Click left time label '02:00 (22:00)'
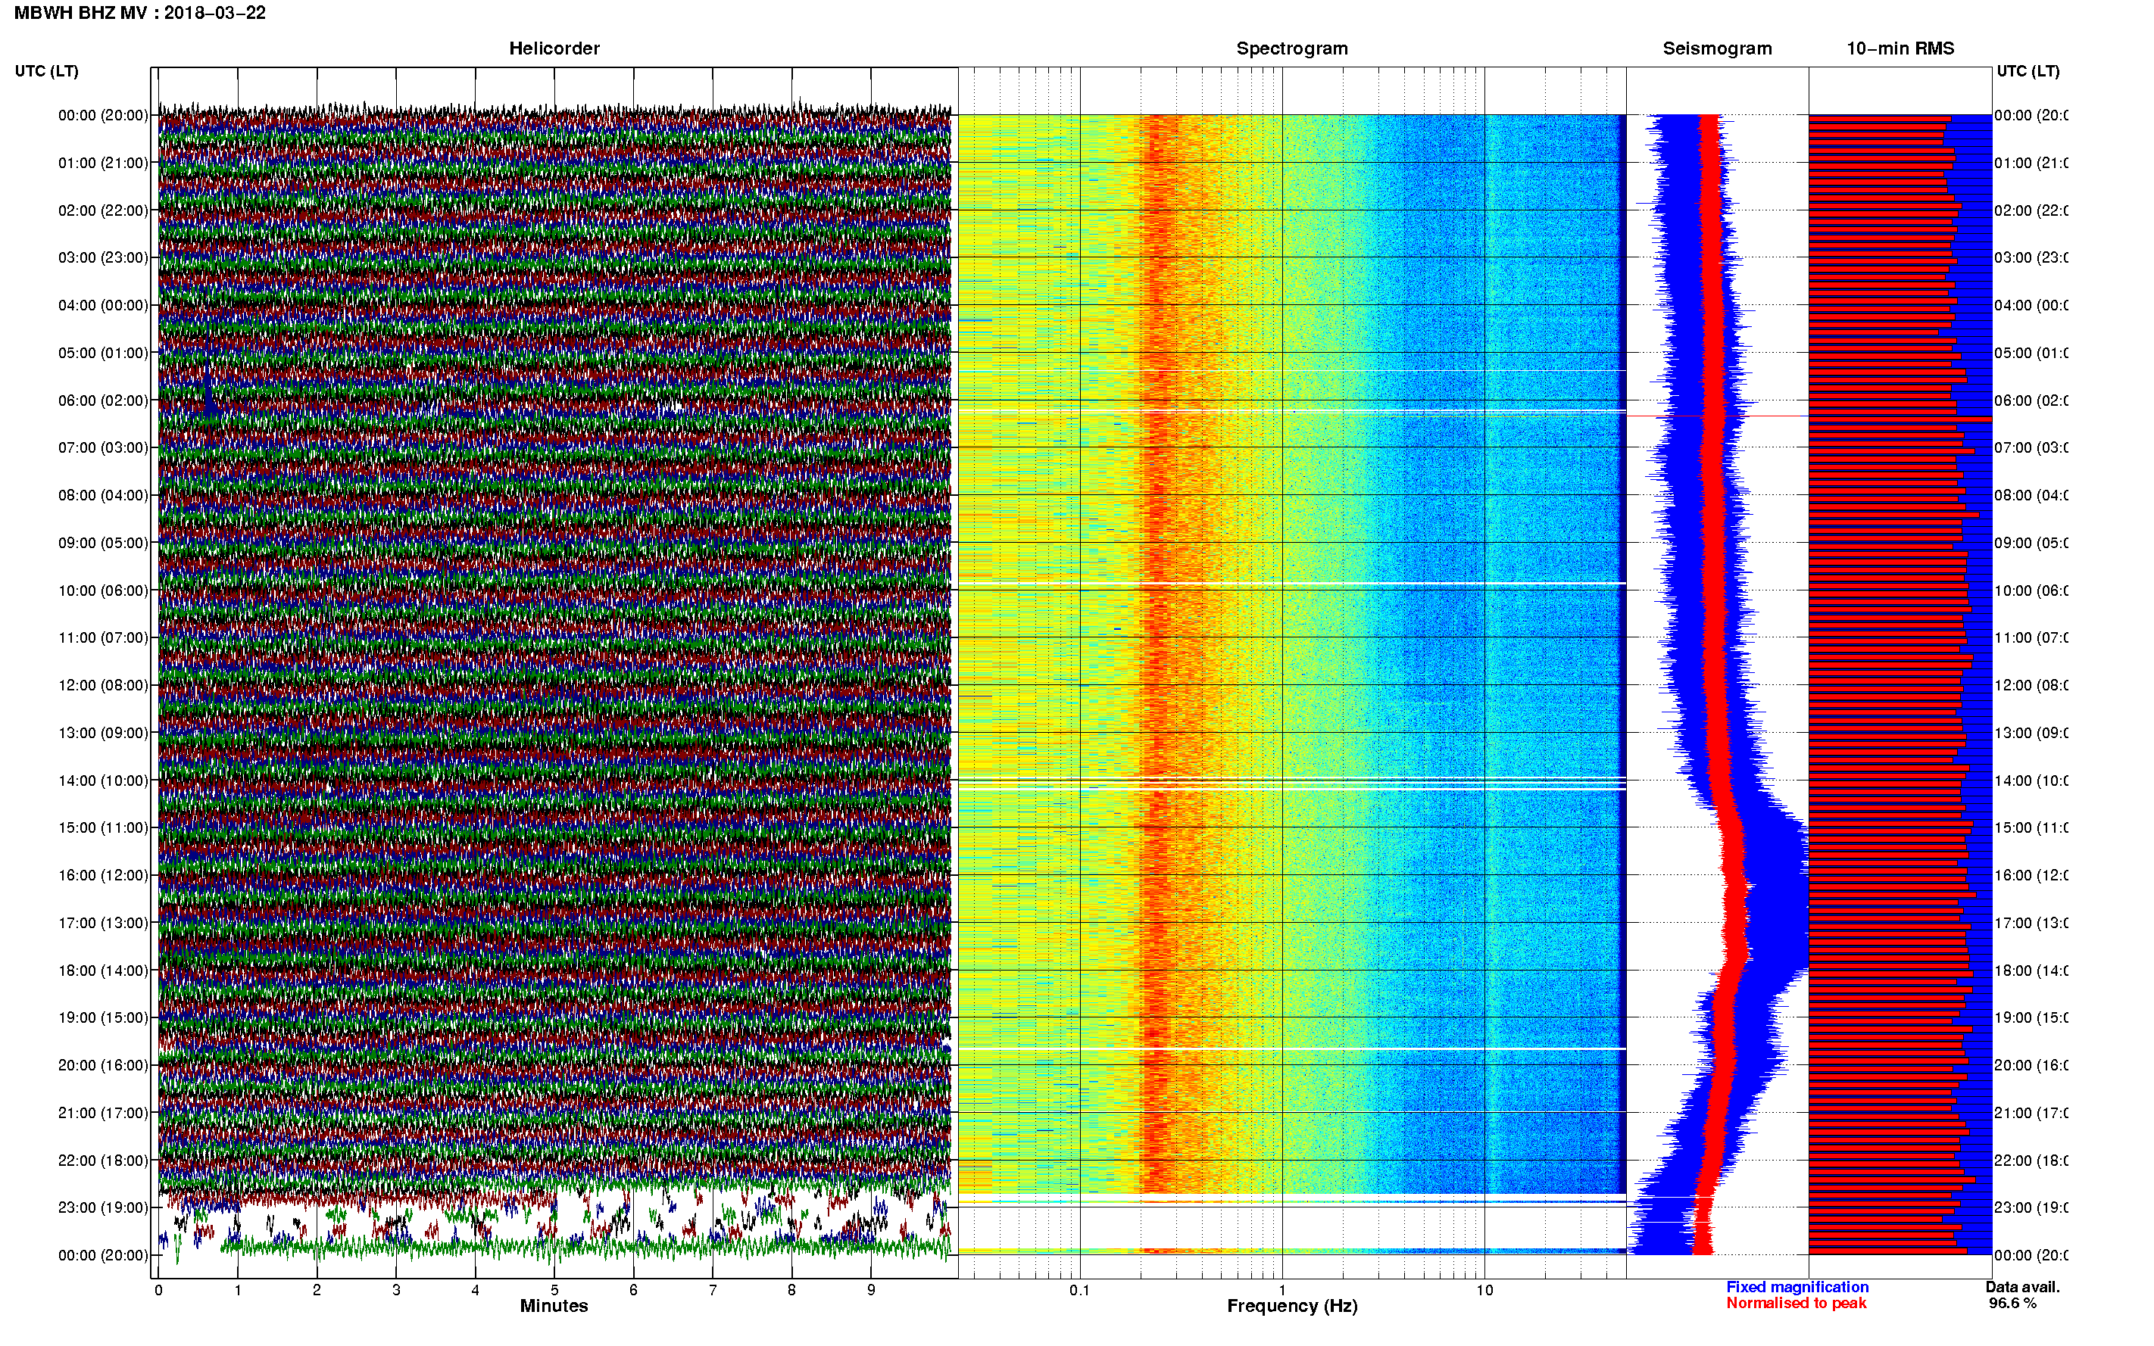2154x1346 pixels. 103,210
